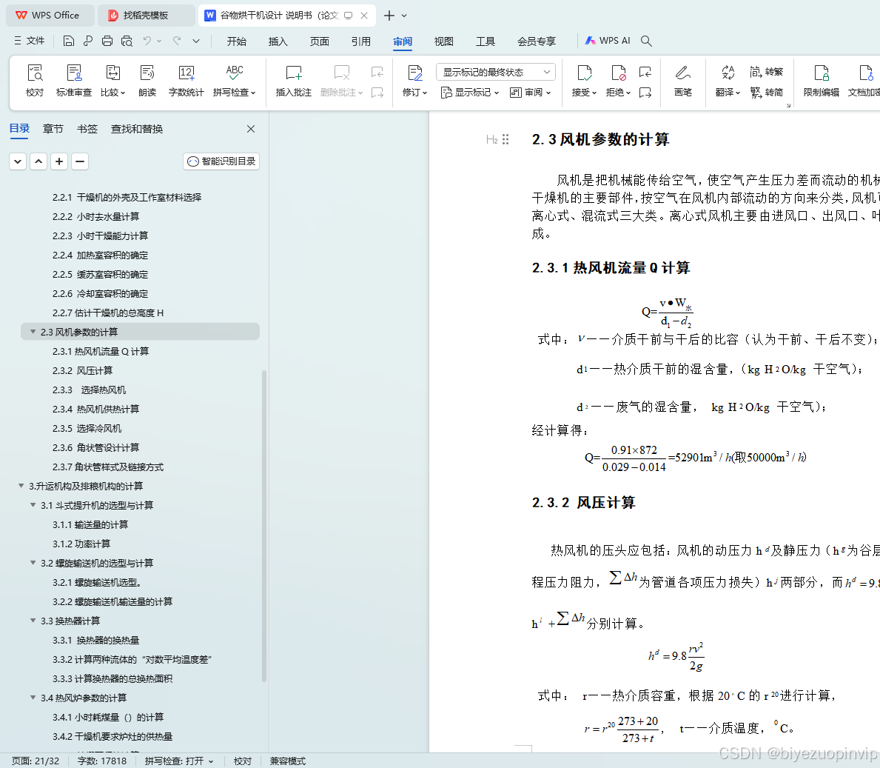
Task: Add a new tab with the plus icon
Action: point(389,16)
